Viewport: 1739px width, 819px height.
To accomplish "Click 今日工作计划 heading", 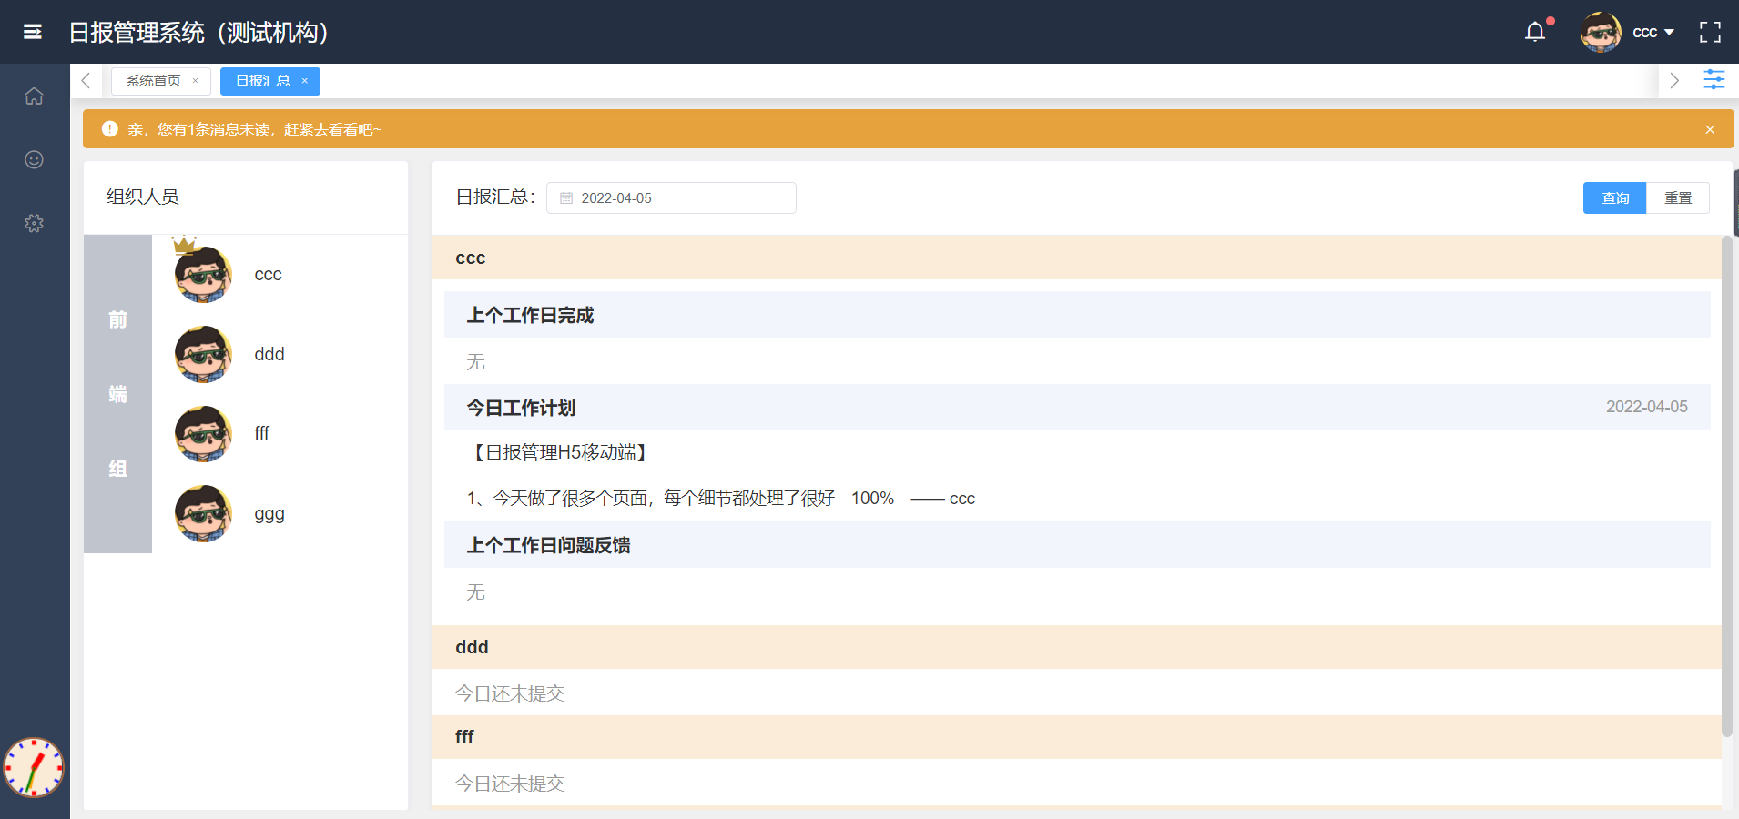I will (x=521, y=408).
